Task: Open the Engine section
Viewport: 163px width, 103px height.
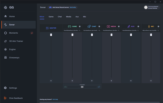Action: 18,49
